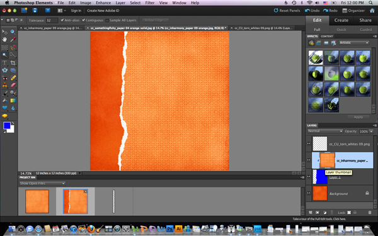Open the Show Open Files dropdown
This screenshot has width=378, height=236.
[x=42, y=183]
